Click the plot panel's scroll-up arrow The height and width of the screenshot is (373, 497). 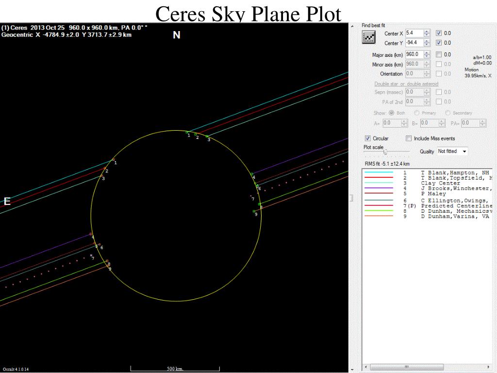tap(352, 26)
